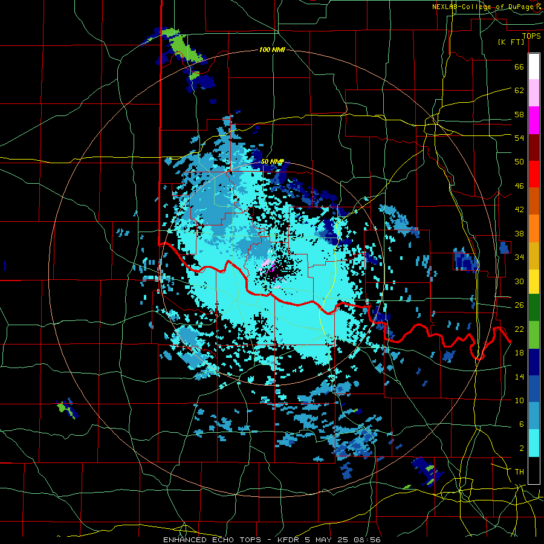Click the dark red 54 kft swatch

click(534, 147)
